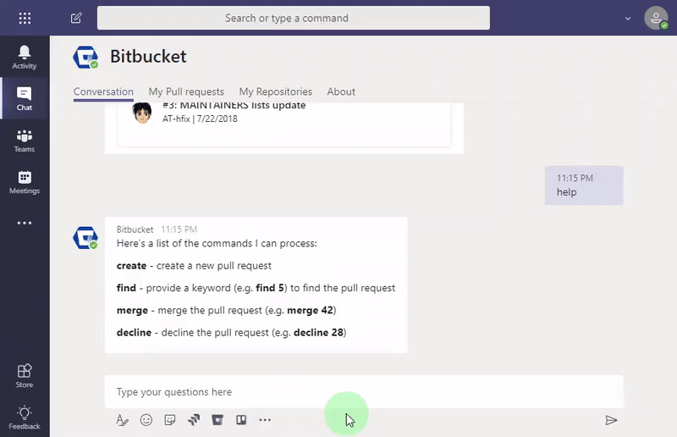Switch to the Conversation tab
This screenshot has height=437, width=677.
coord(103,91)
